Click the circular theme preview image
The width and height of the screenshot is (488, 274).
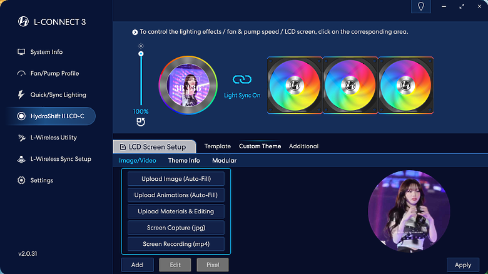click(x=409, y=211)
